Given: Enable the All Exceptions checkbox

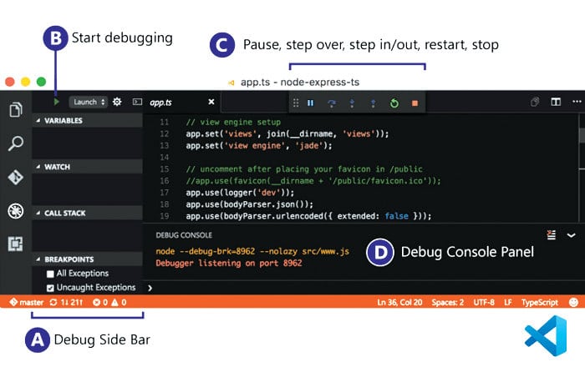Looking at the screenshot, I should coord(50,274).
